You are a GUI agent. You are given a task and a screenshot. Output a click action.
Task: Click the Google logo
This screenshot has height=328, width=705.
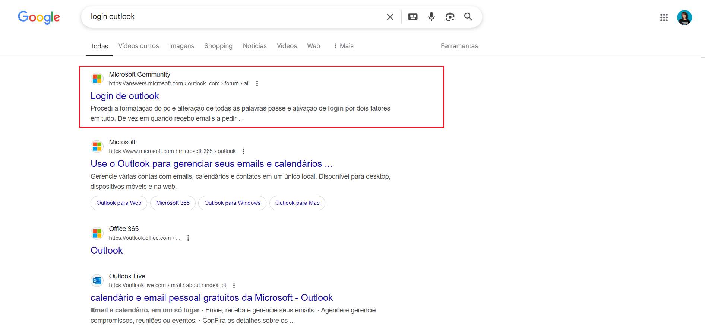pos(39,17)
